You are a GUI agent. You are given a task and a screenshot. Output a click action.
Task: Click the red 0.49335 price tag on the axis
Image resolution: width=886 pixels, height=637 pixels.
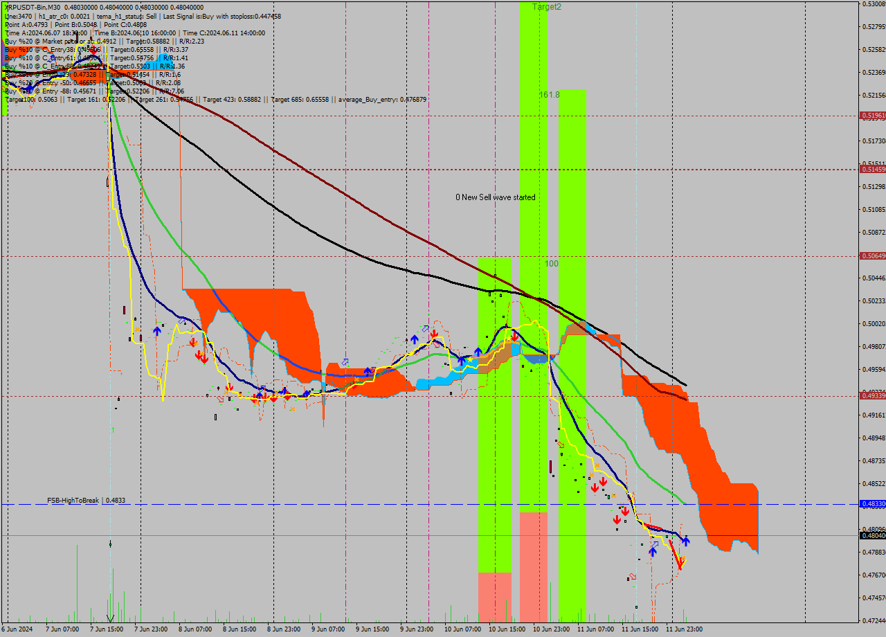pyautogui.click(x=873, y=396)
